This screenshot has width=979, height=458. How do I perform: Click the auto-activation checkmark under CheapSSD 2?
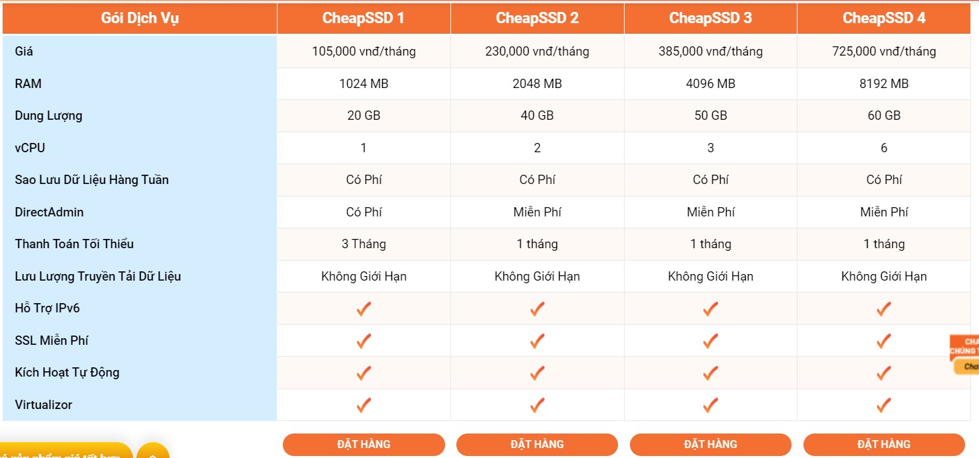click(537, 373)
